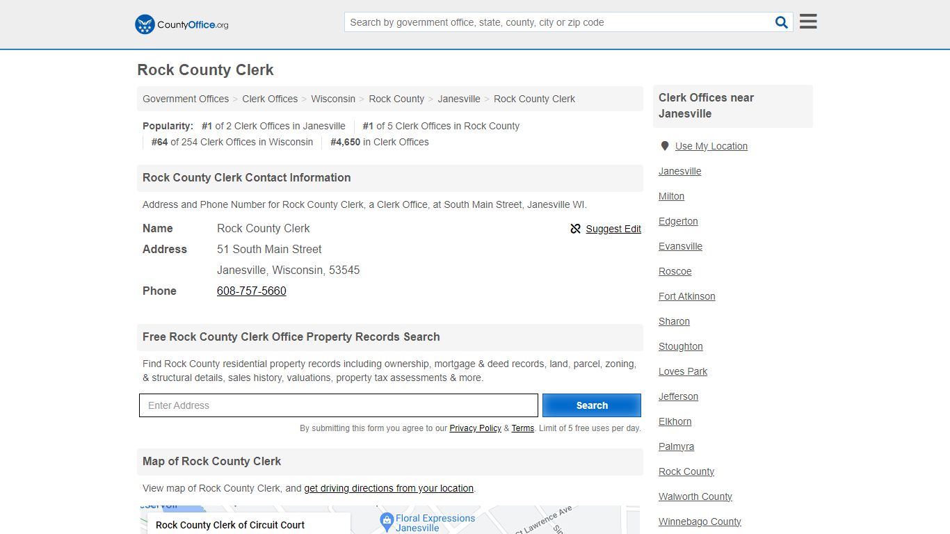Go to Rock County breadcrumb
Screen dimensions: 950x534
point(396,99)
